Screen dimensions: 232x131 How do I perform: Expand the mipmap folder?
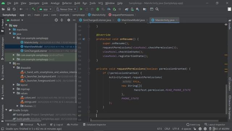point(14,89)
